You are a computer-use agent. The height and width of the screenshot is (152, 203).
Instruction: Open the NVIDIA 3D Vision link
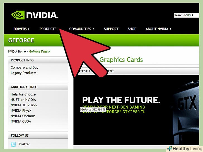pyautogui.click(x=24, y=105)
